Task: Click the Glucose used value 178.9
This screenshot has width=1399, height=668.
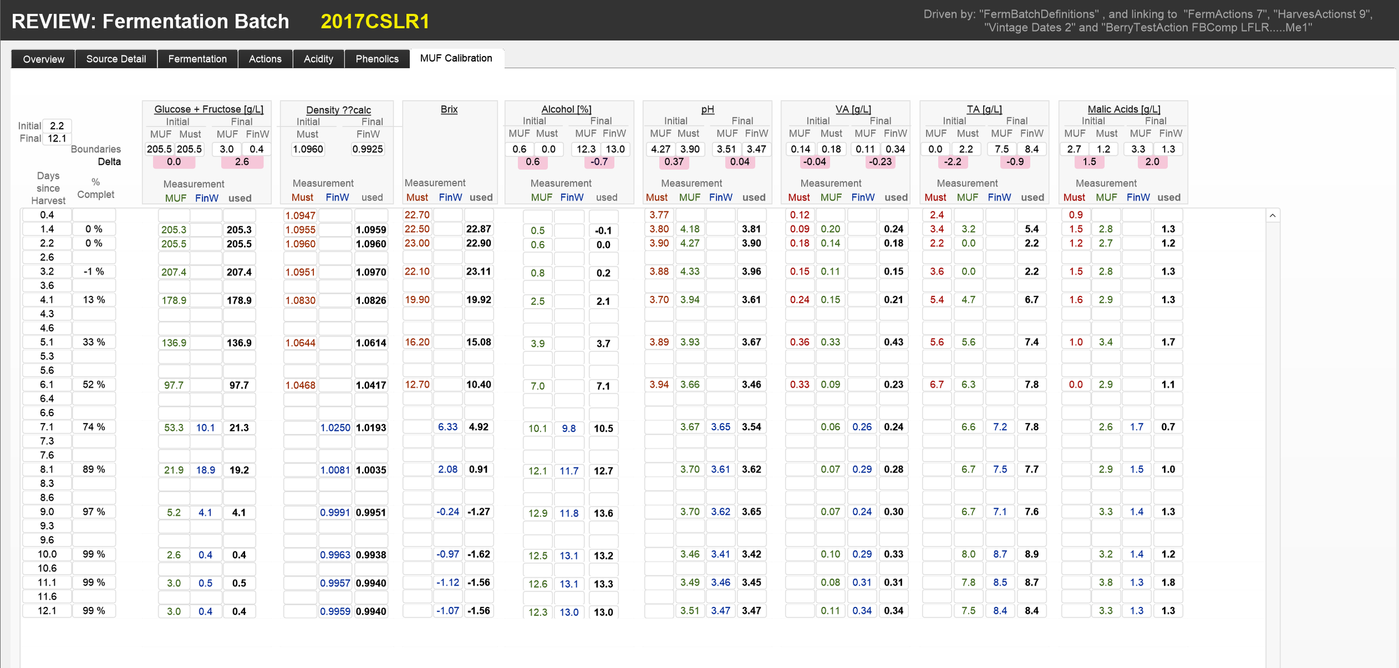Action: (239, 300)
